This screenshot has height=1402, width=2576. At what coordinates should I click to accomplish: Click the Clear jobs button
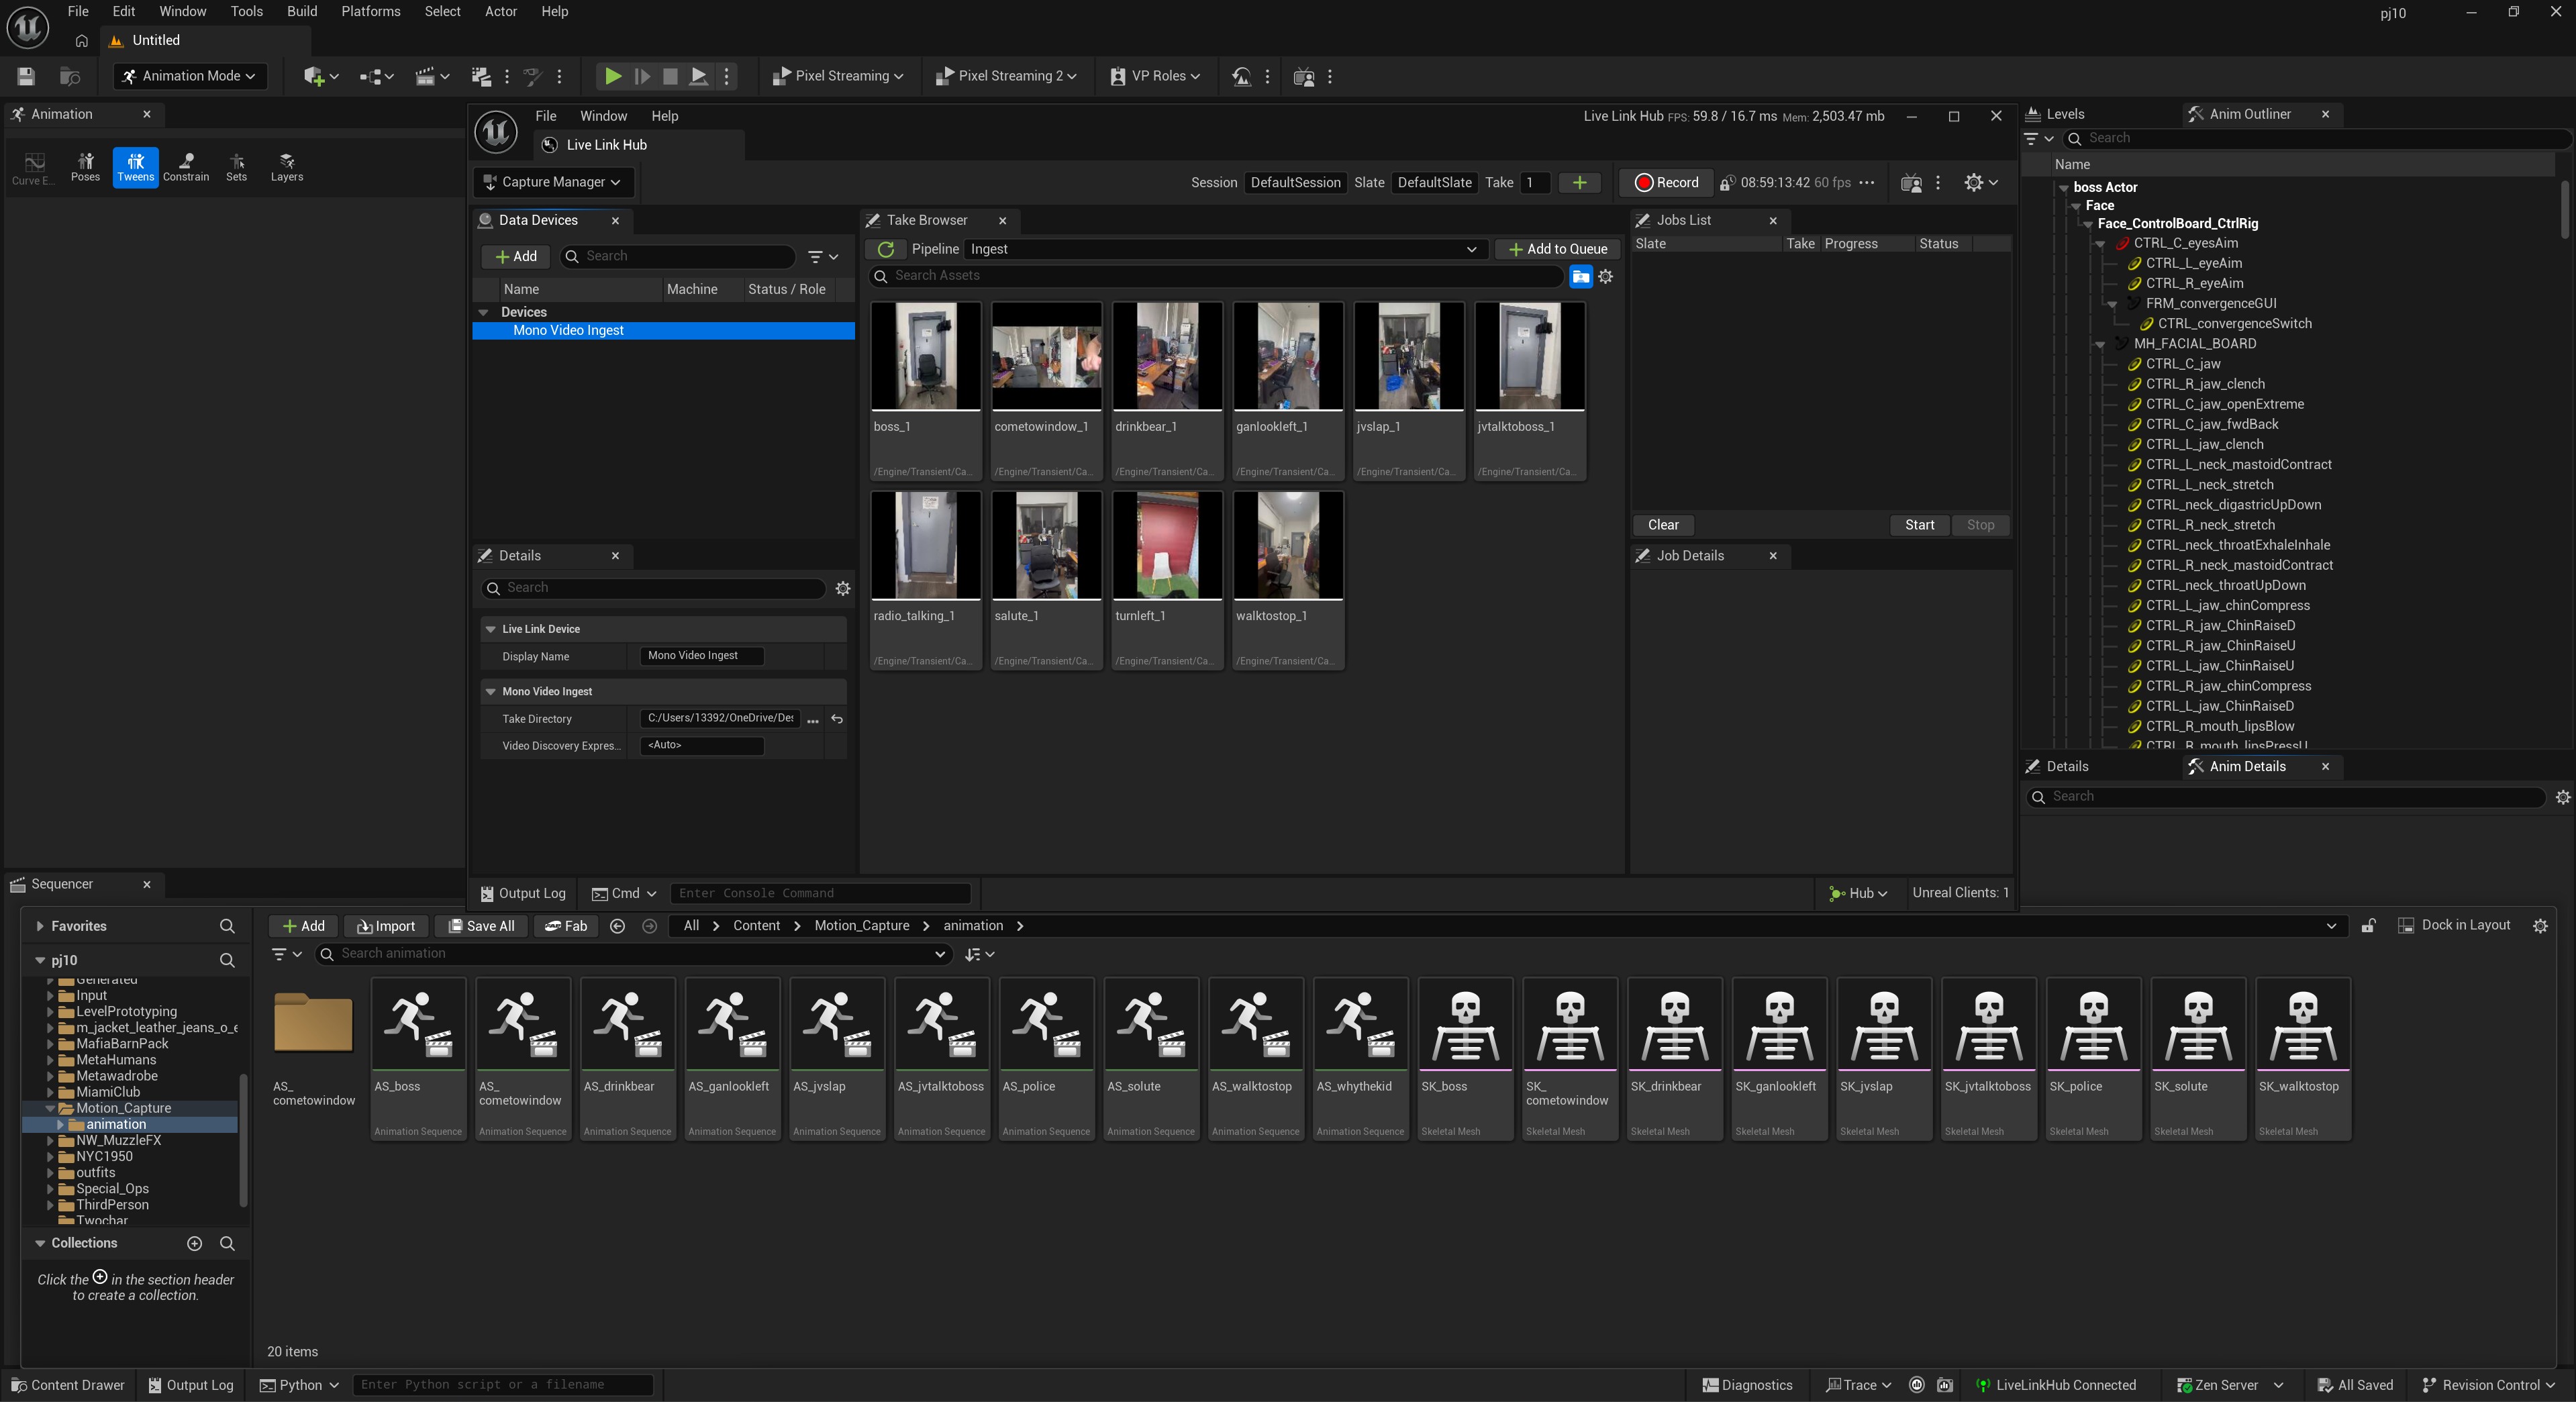tap(1663, 525)
